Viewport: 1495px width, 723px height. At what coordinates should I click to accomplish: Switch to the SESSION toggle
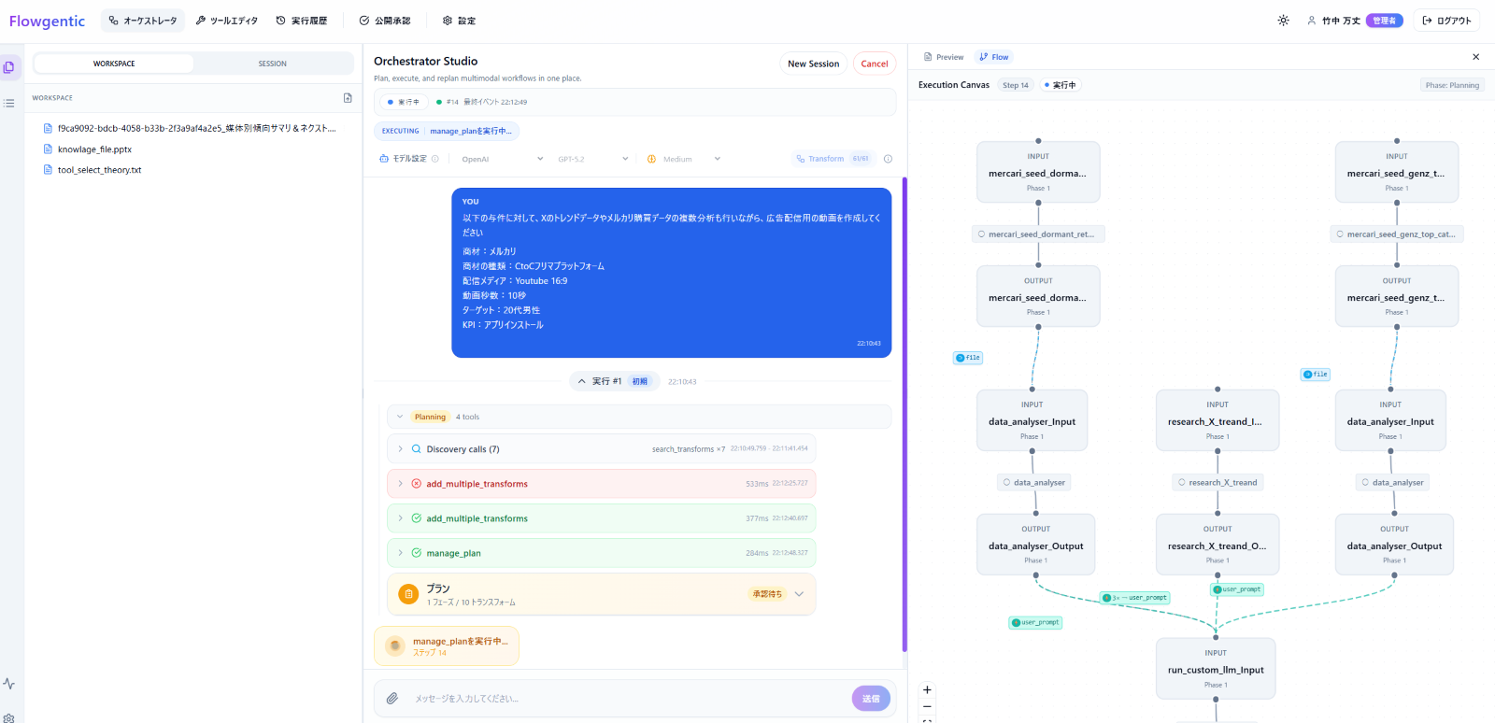(272, 64)
